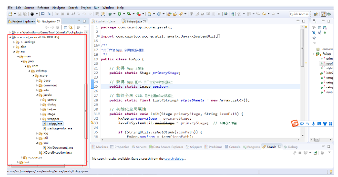The height and width of the screenshot is (177, 338).
Task: Click the yellow Back navigation arrow
Action: click(264, 14)
